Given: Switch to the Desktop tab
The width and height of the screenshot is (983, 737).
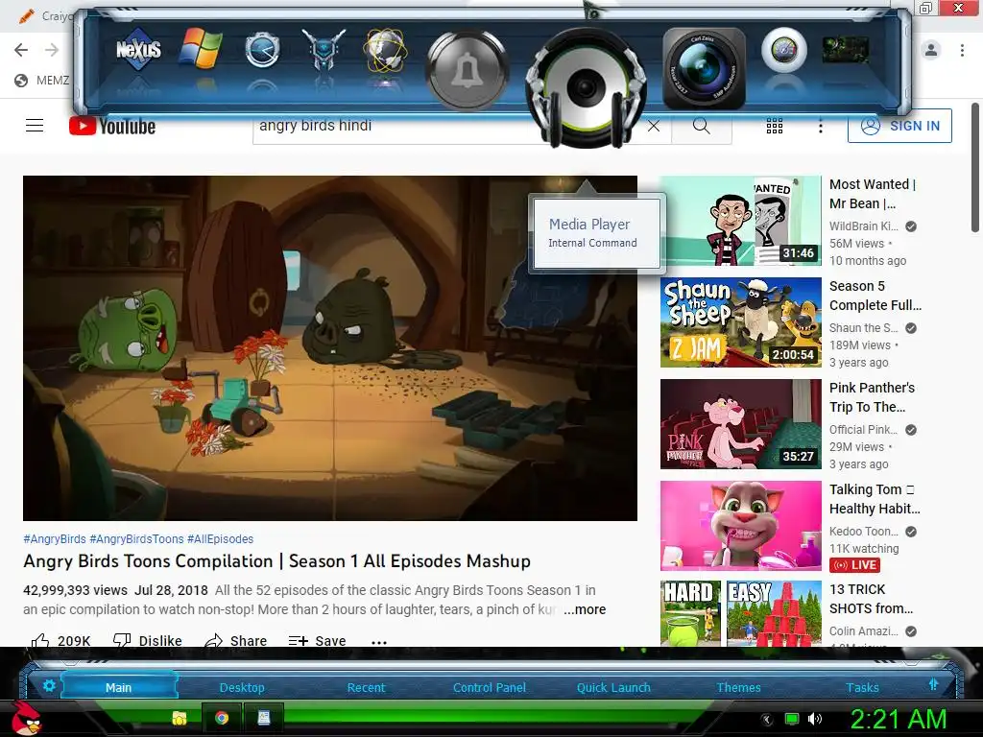Looking at the screenshot, I should pos(242,687).
